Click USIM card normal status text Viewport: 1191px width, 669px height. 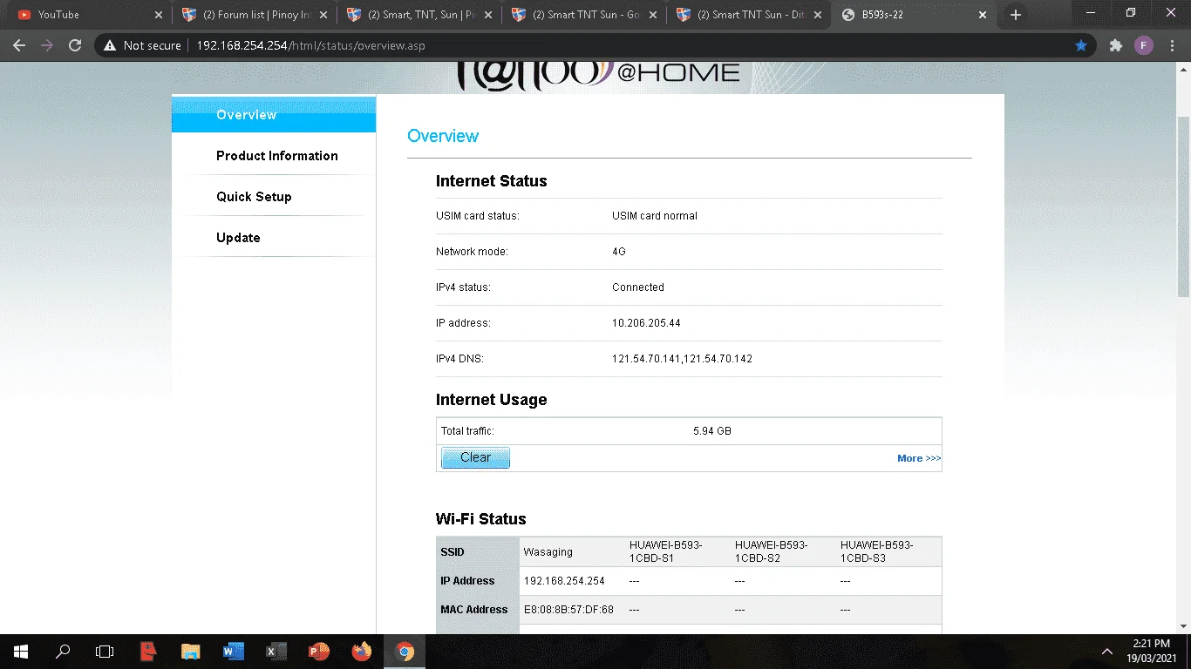tap(654, 216)
